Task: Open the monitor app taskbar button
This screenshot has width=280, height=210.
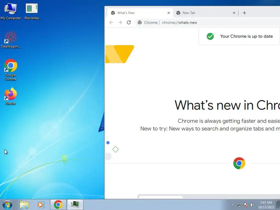Action: (x=75, y=205)
